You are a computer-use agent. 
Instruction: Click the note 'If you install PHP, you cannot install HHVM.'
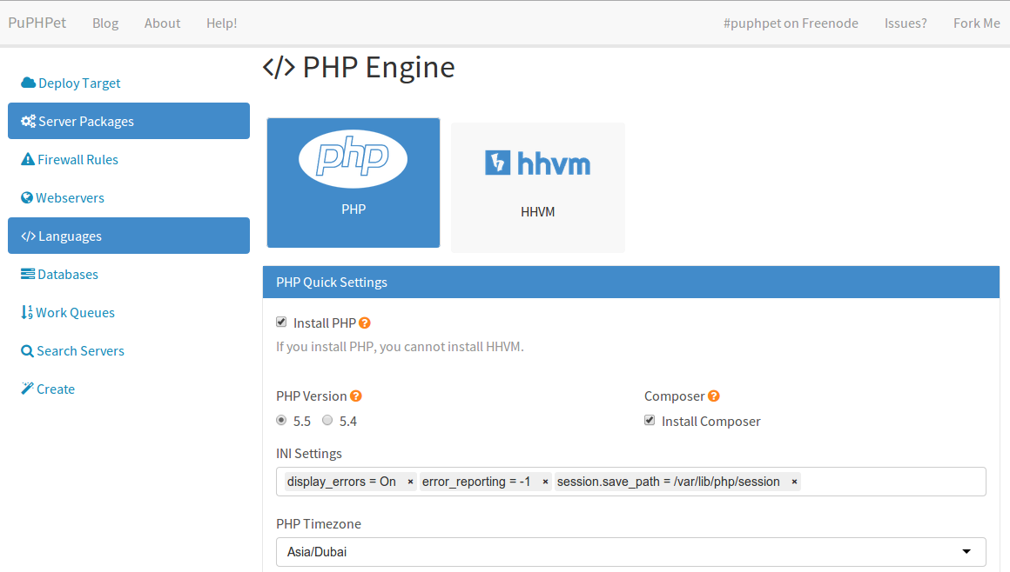pyautogui.click(x=400, y=347)
